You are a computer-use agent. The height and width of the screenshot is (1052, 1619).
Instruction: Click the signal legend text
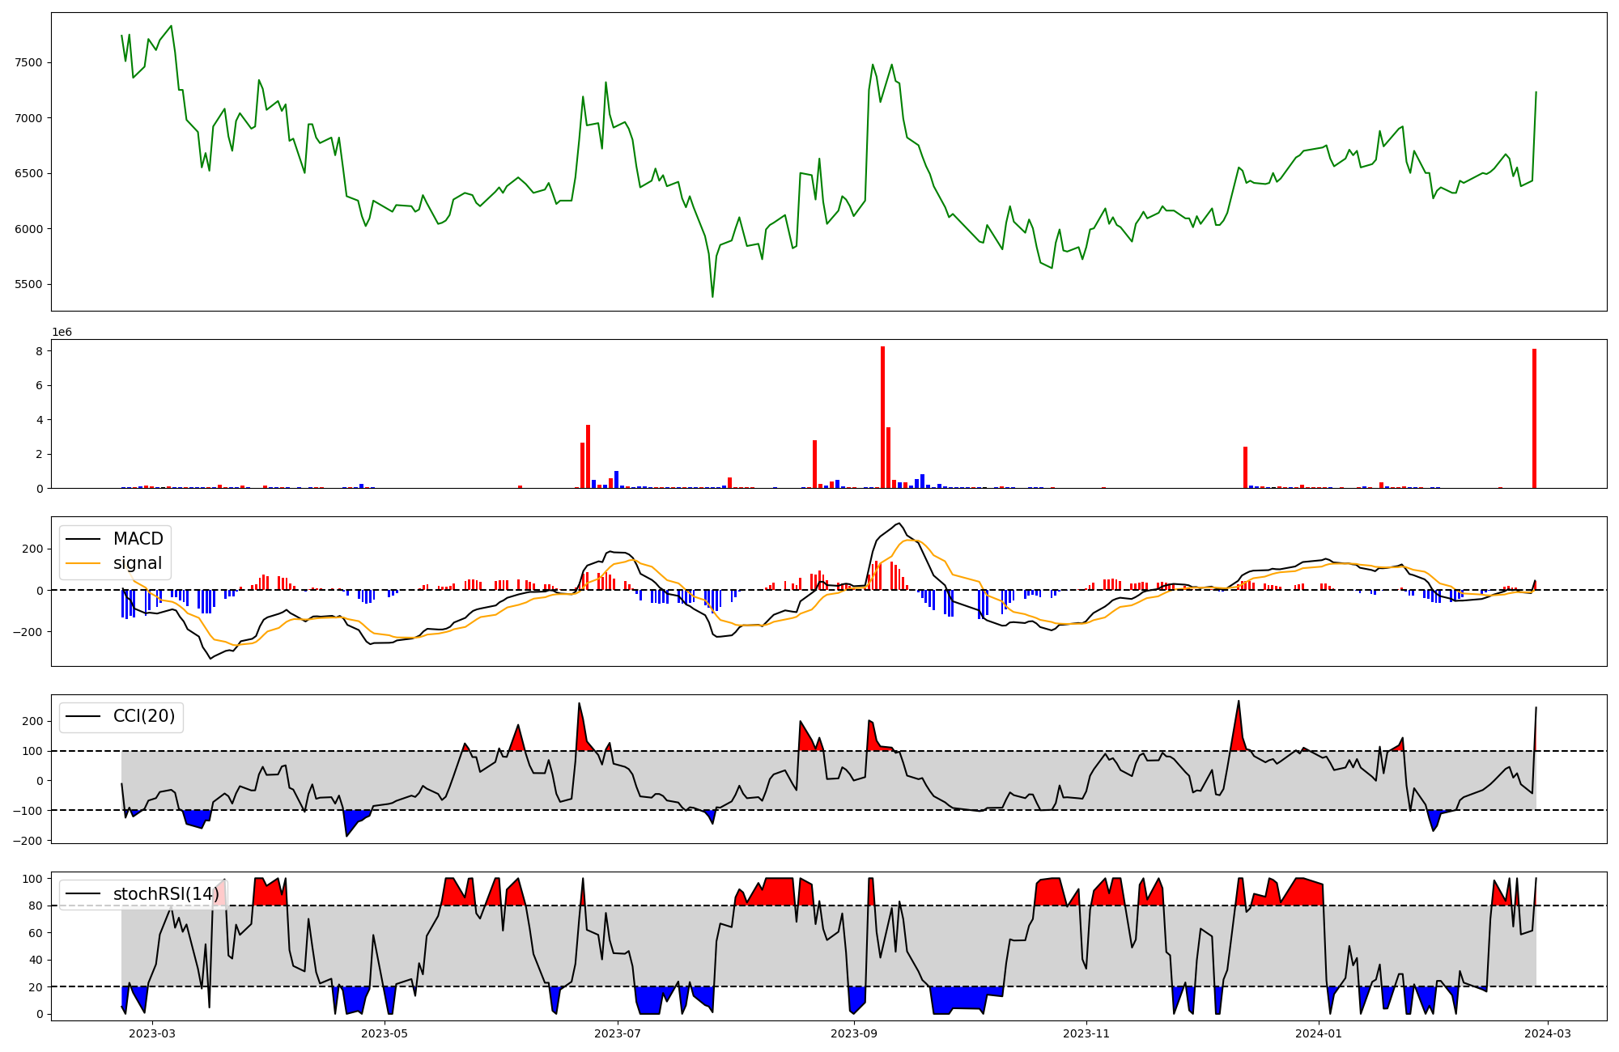(138, 563)
